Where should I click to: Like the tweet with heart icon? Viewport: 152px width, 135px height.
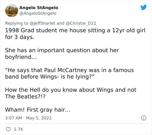(8, 129)
